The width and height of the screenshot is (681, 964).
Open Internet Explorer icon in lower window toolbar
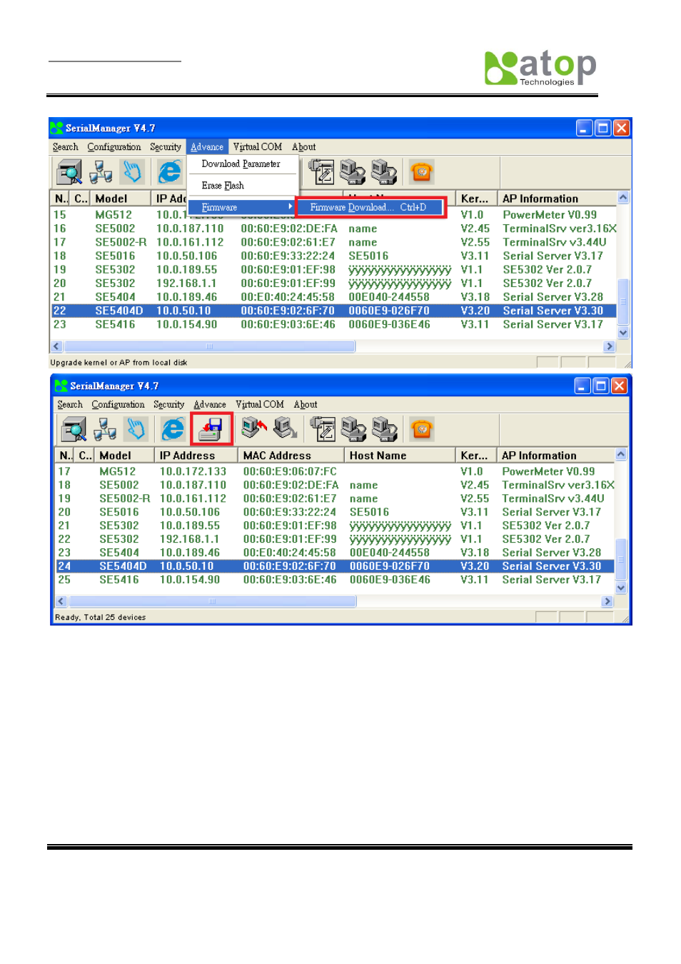pyautogui.click(x=173, y=429)
